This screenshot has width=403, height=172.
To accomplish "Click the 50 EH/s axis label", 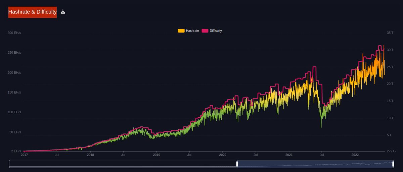I will (15, 132).
